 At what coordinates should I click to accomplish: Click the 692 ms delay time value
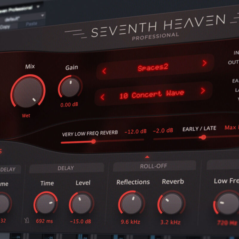[44, 221]
